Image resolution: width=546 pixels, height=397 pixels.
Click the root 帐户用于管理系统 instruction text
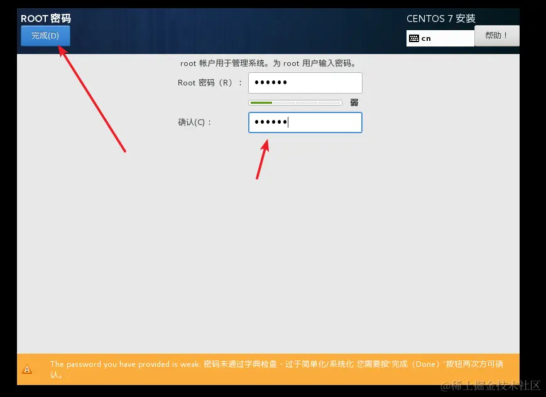pyautogui.click(x=268, y=63)
